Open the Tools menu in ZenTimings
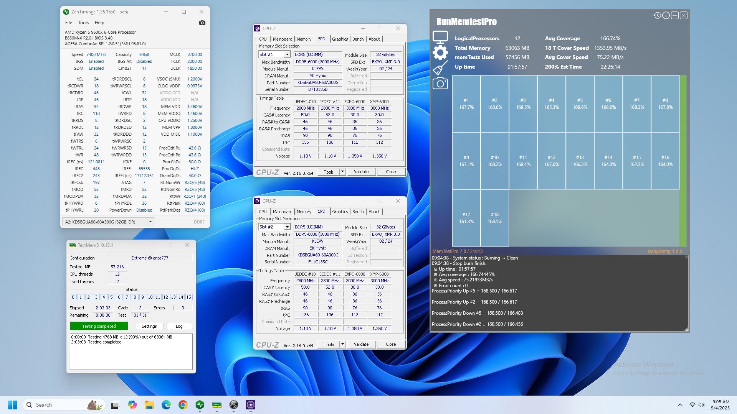The height and width of the screenshot is (414, 737). 83,23
